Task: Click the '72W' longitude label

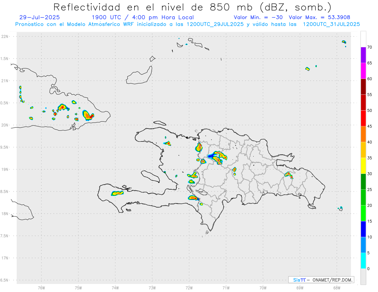Action: click(x=189, y=288)
